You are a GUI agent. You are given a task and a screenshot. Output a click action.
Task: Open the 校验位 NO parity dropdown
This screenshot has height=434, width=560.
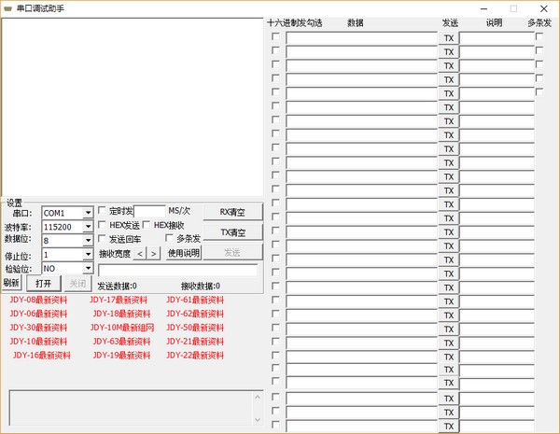click(67, 268)
